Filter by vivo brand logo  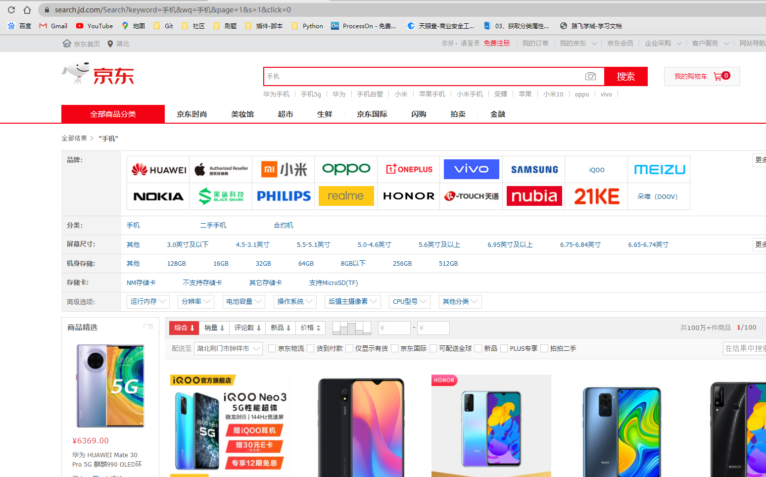click(x=471, y=170)
